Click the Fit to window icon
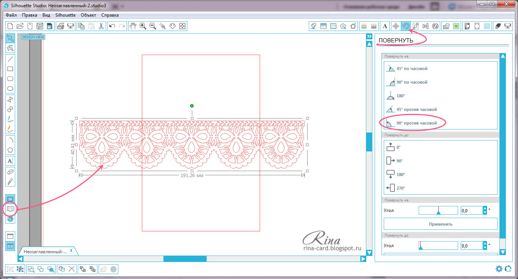This screenshot has height=279, width=518. 182,26
